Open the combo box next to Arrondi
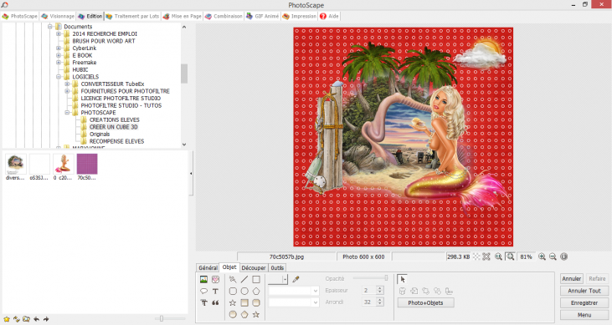 (x=294, y=302)
